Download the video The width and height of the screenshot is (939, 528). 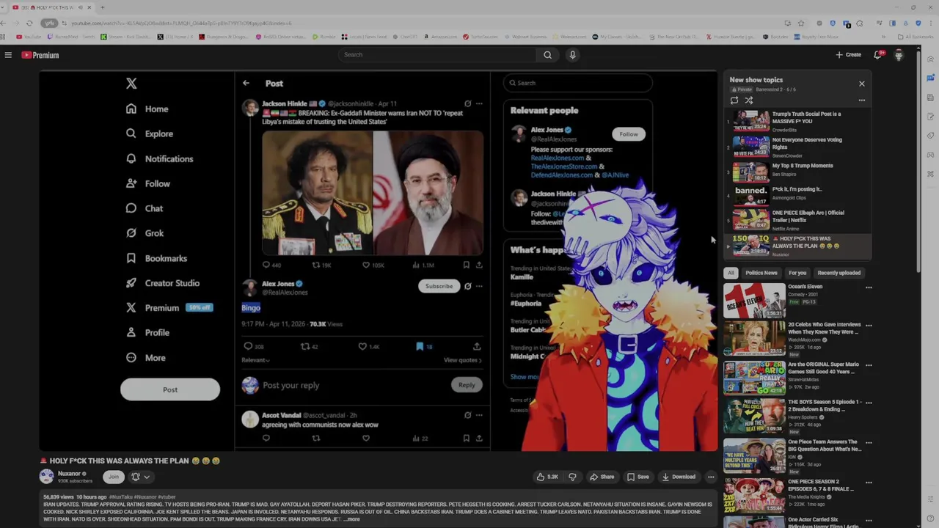679,477
